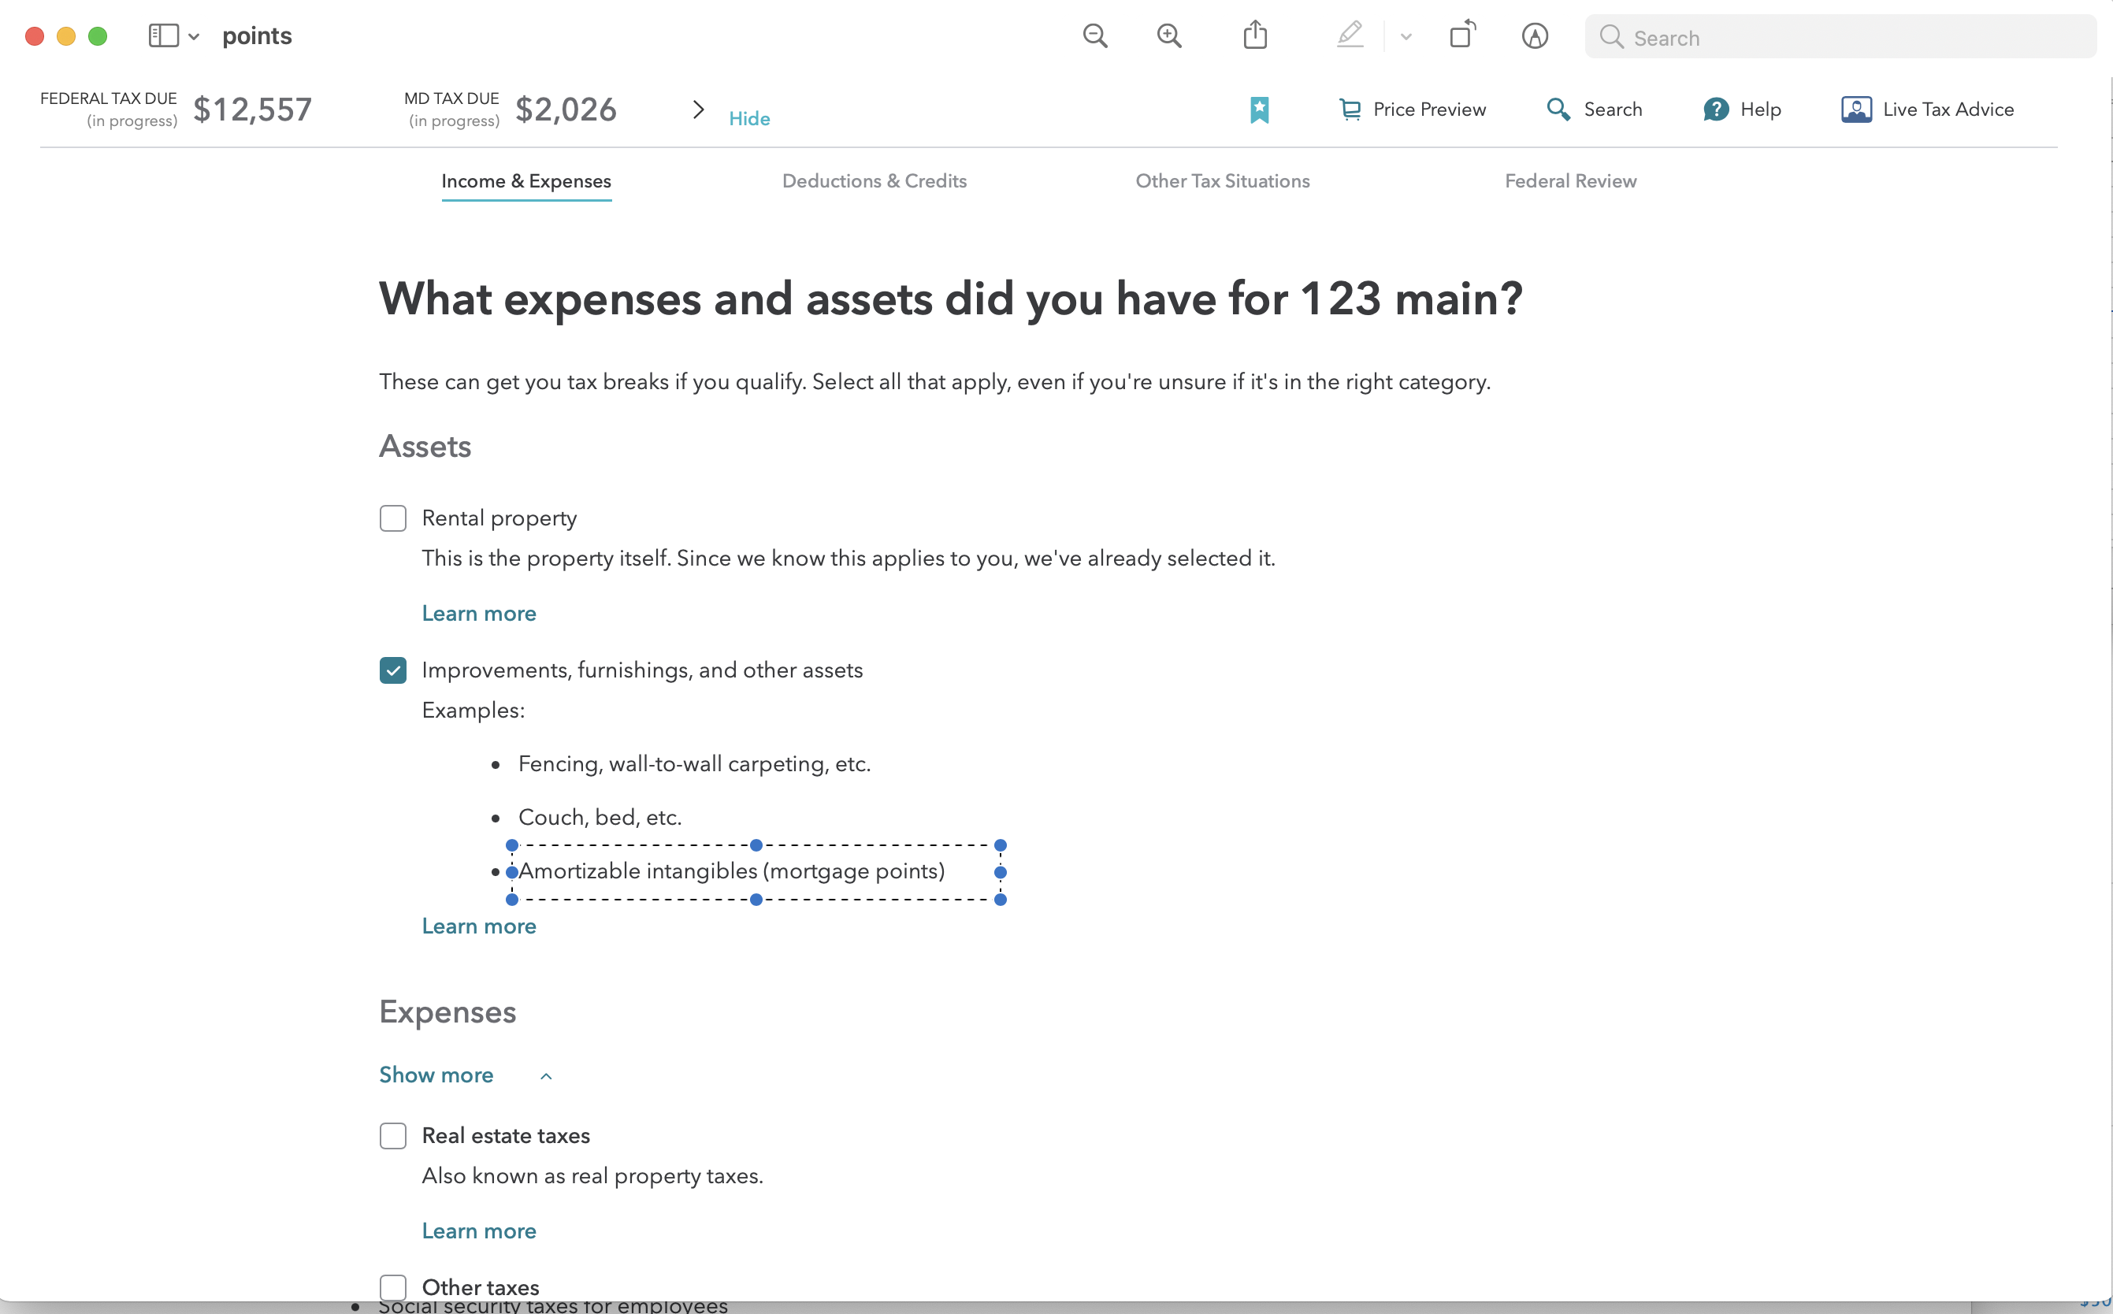Click 'Also known as real property taxes.' text

(x=592, y=1176)
